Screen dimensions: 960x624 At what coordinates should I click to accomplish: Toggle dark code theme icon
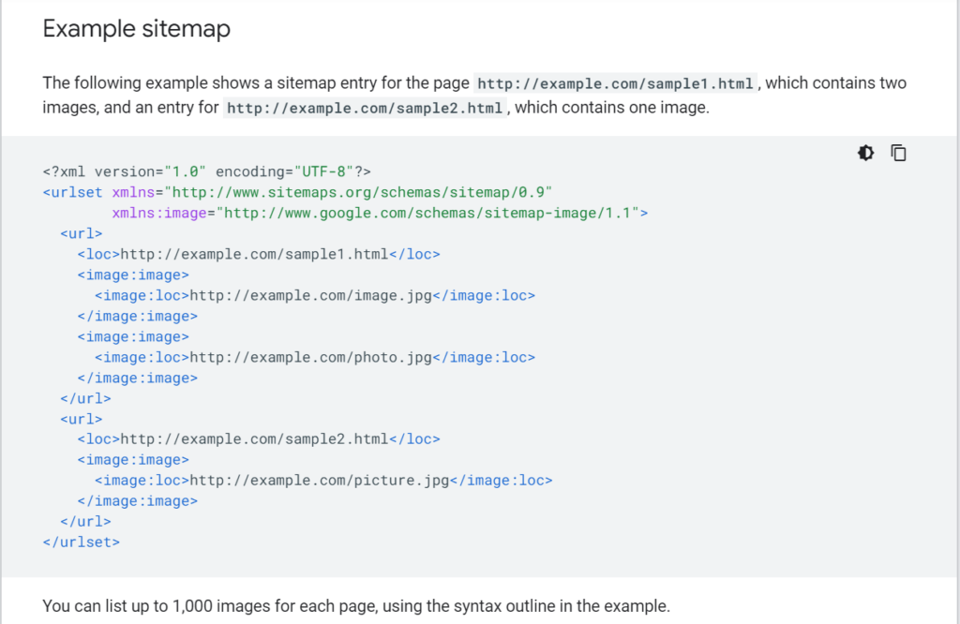tap(865, 153)
